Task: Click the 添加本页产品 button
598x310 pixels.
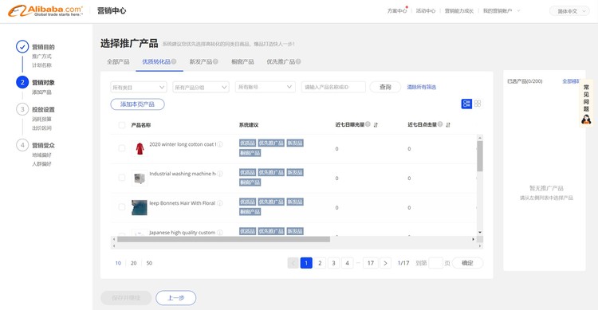Action: [x=137, y=104]
